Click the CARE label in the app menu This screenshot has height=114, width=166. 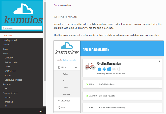tap(63, 108)
